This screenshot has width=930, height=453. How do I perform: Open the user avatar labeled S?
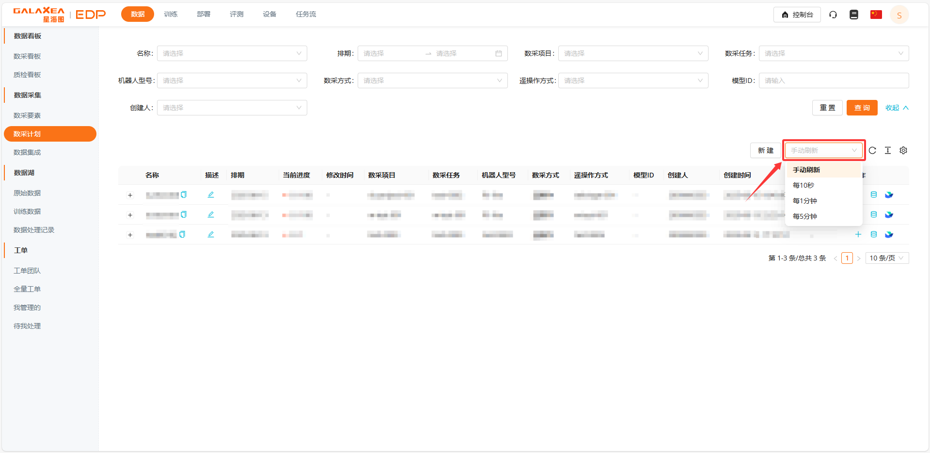click(x=899, y=15)
